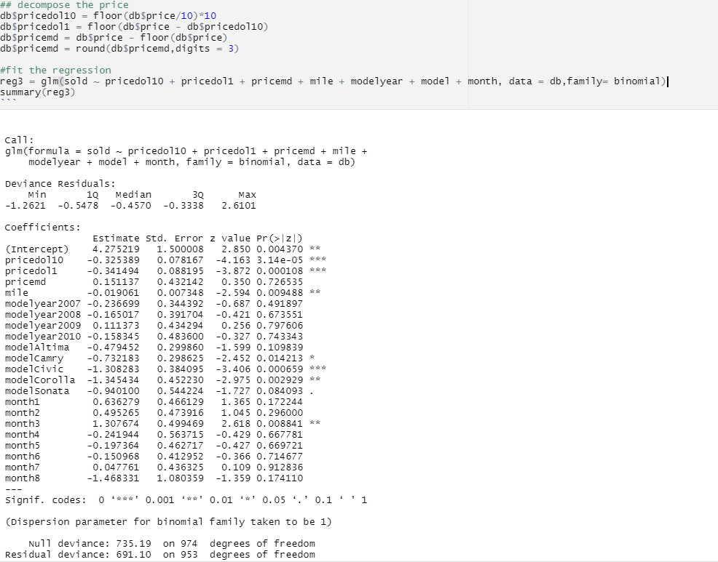Click the comment '## decompose the price'
This screenshot has width=718, height=562.
(65, 5)
